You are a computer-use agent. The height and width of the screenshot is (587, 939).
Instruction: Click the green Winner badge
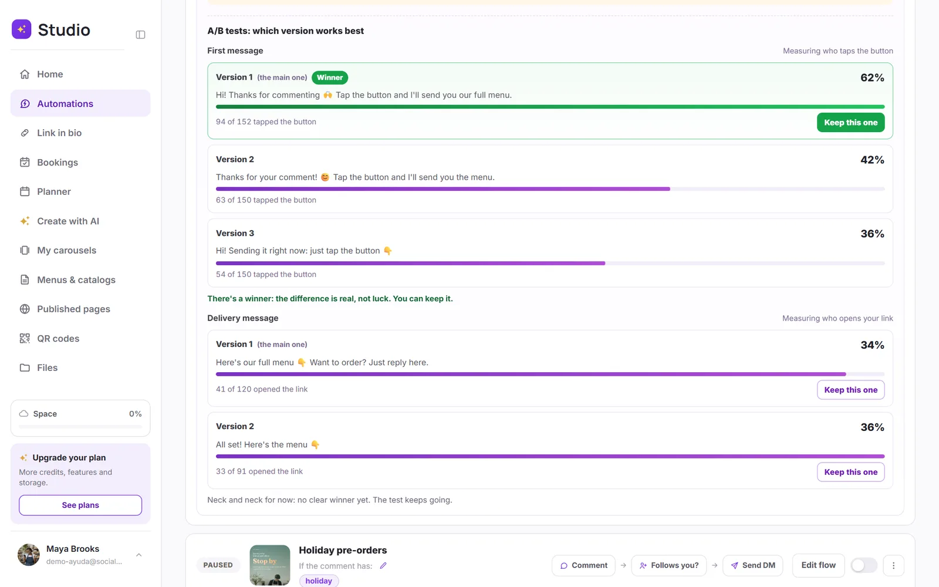coord(330,77)
